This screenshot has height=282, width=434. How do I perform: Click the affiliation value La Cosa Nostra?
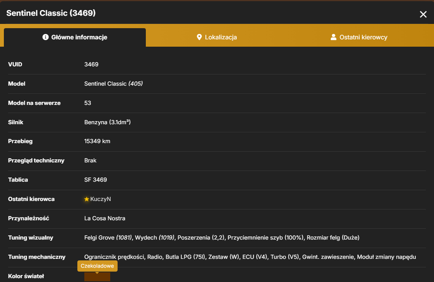[x=105, y=218]
